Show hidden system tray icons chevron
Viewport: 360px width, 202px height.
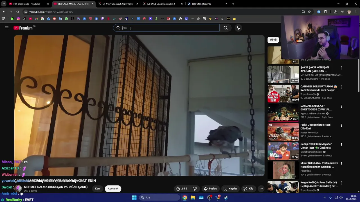[x=324, y=198]
